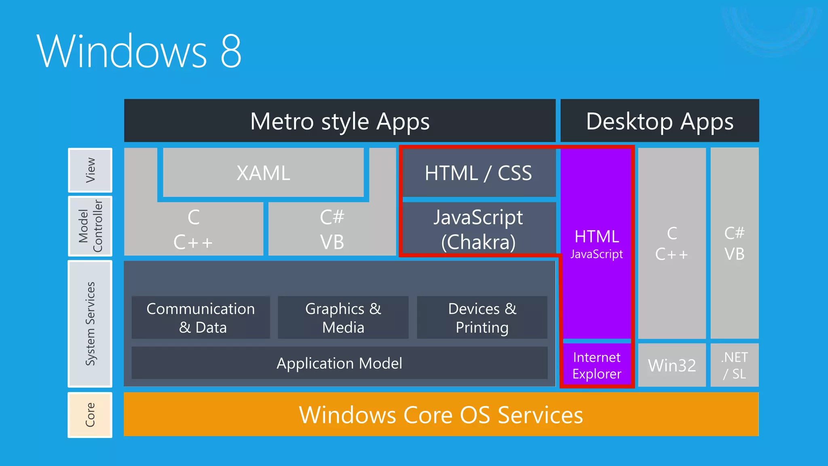Click the orange Windows Core OS Services bar

click(x=441, y=415)
